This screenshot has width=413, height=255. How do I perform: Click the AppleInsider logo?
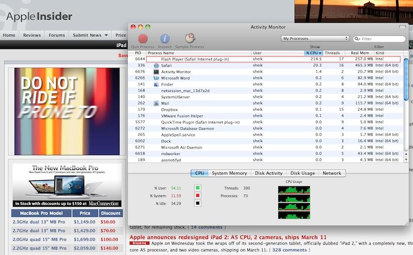[x=39, y=16]
